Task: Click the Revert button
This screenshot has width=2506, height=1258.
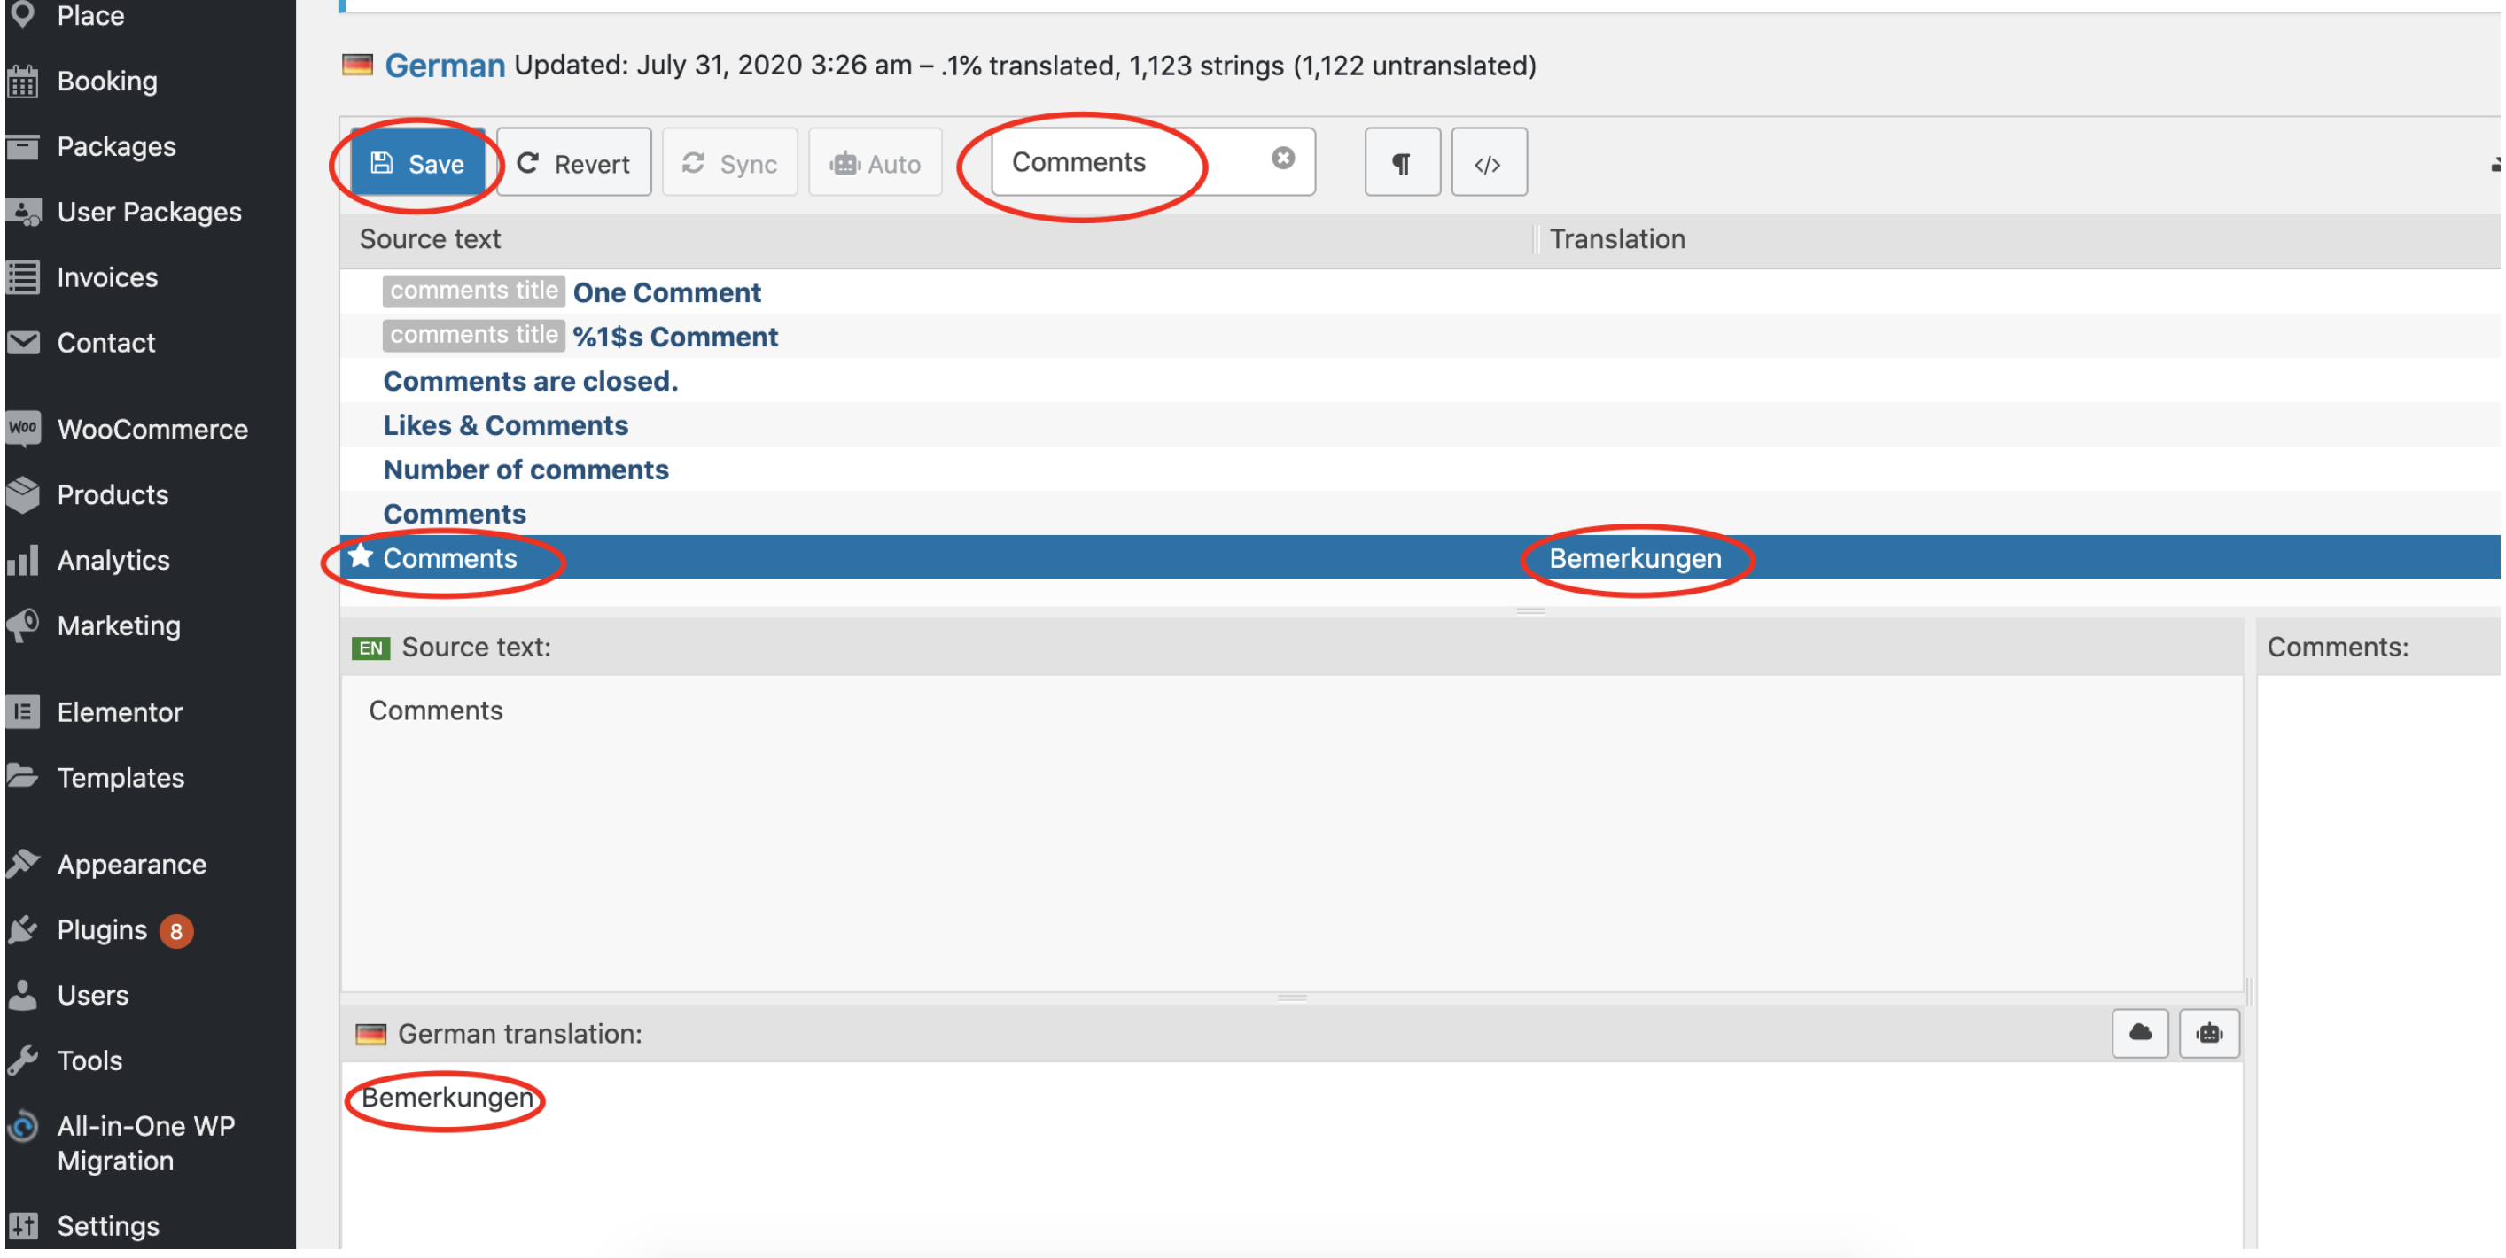Action: [574, 164]
